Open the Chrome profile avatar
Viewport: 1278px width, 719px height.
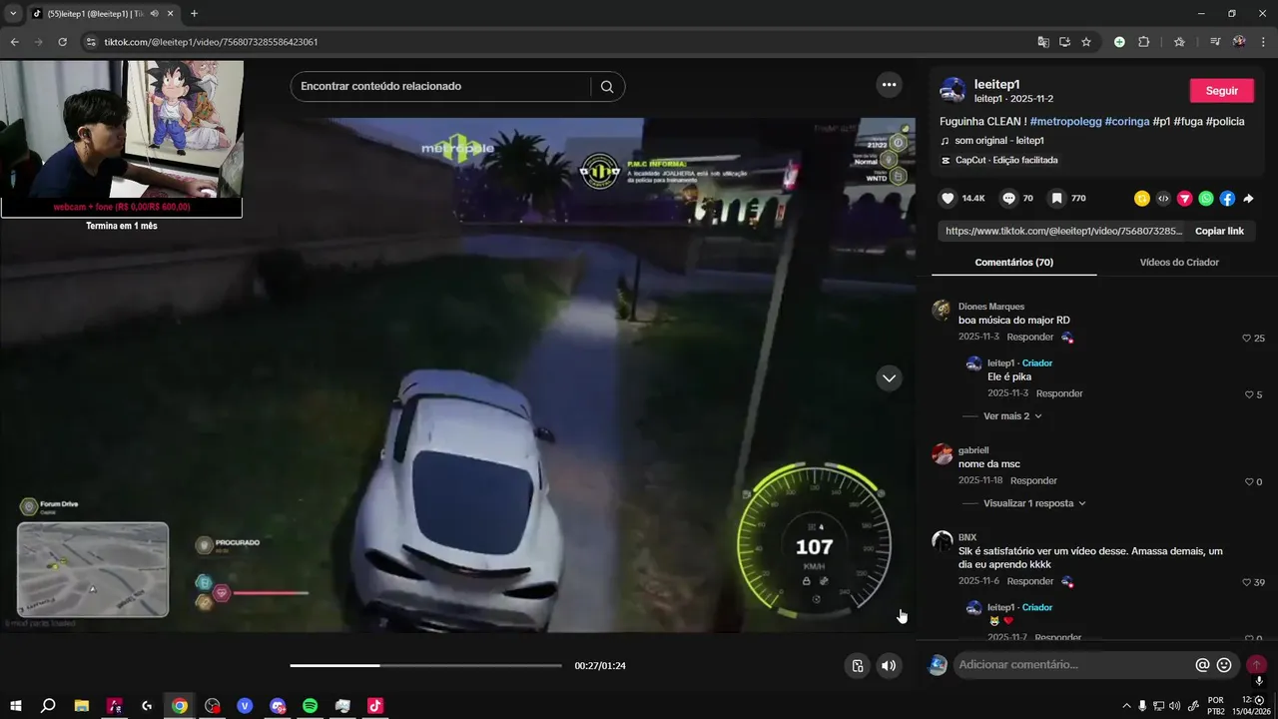tap(1239, 42)
